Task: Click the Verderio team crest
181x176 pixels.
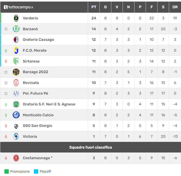Action: coord(16,18)
